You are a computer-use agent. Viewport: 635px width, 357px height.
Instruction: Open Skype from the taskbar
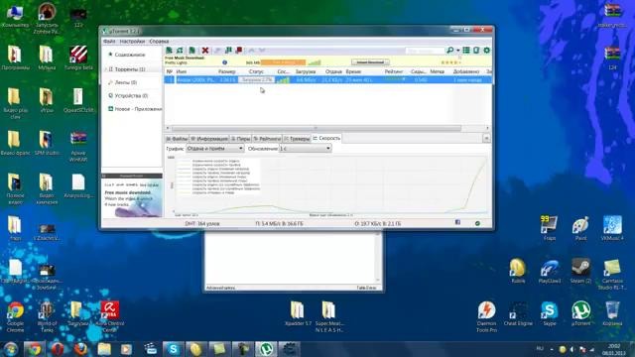click(x=173, y=349)
